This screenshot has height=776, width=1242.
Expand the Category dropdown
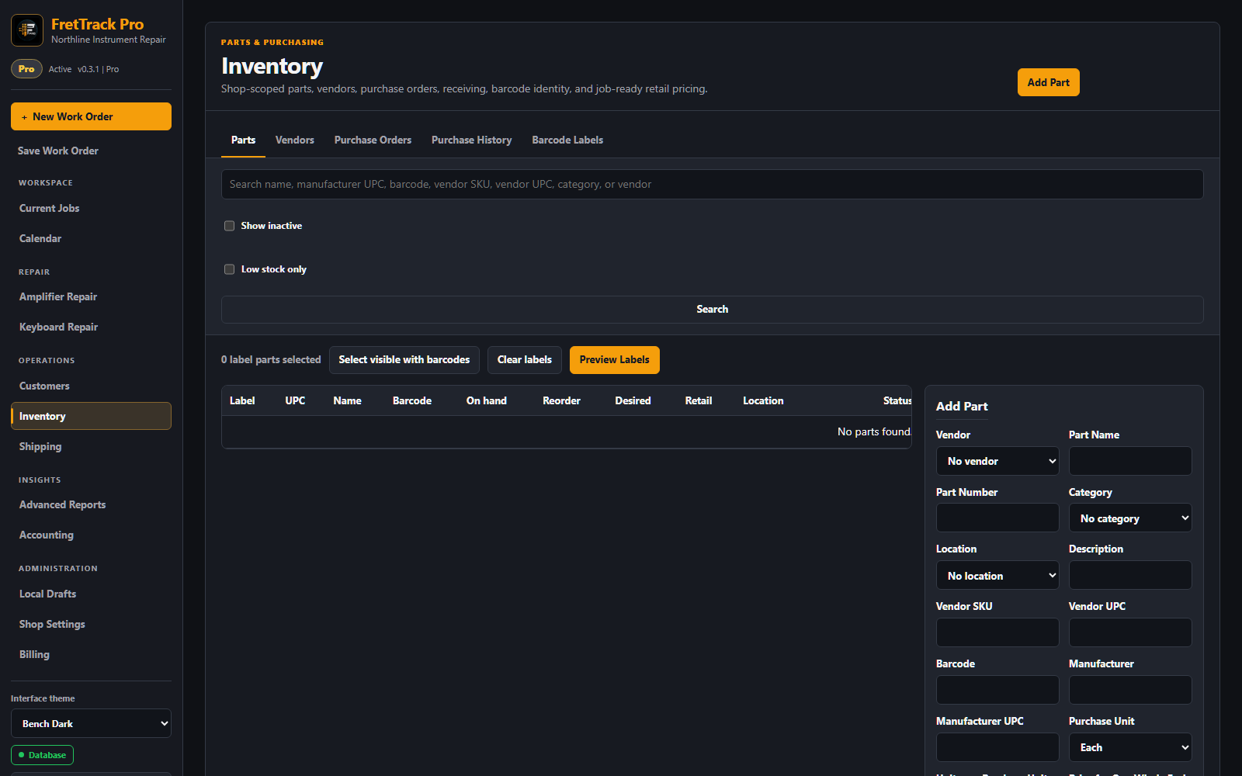(1130, 518)
